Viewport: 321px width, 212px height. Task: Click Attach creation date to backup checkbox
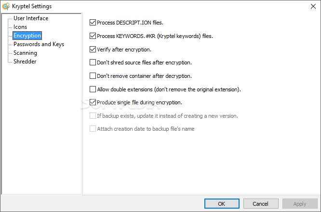click(93, 129)
